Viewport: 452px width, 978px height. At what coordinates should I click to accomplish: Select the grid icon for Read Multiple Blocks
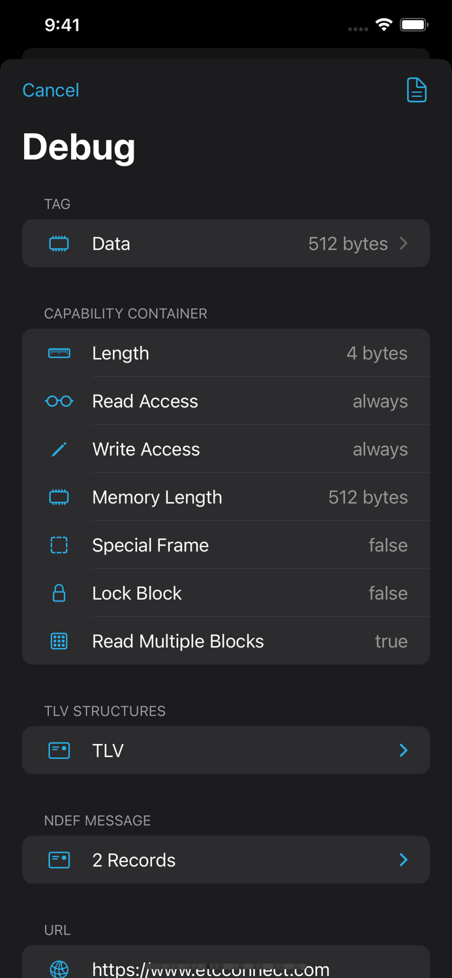click(x=59, y=641)
